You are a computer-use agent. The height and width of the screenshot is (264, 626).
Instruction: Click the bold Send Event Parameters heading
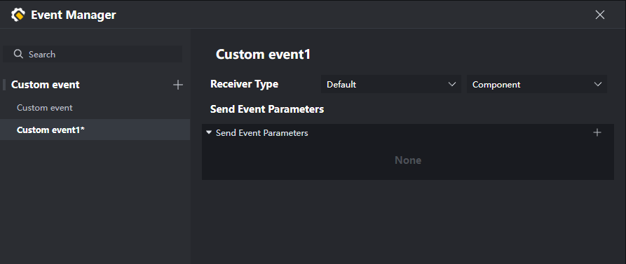pyautogui.click(x=267, y=109)
